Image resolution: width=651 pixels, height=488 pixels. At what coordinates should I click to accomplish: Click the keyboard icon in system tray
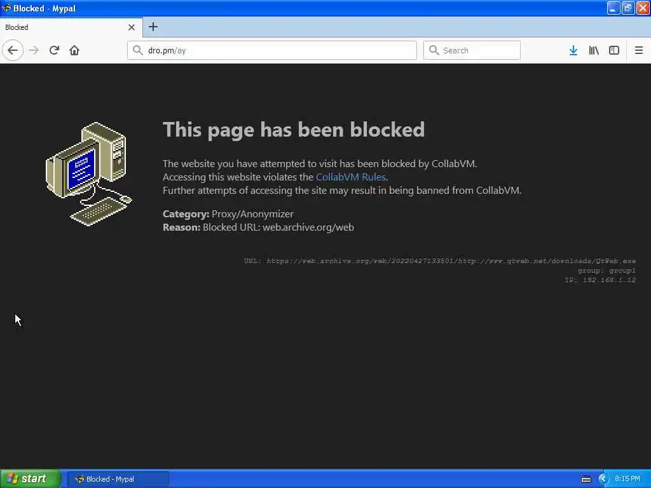586,479
